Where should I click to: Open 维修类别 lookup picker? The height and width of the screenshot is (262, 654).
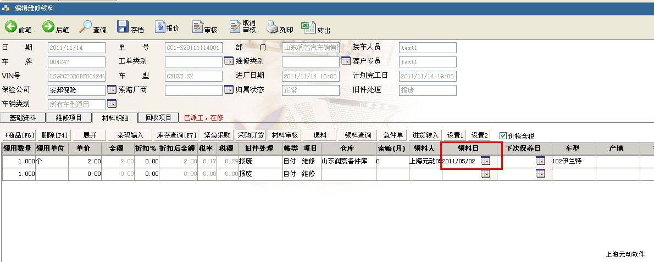[x=346, y=61]
